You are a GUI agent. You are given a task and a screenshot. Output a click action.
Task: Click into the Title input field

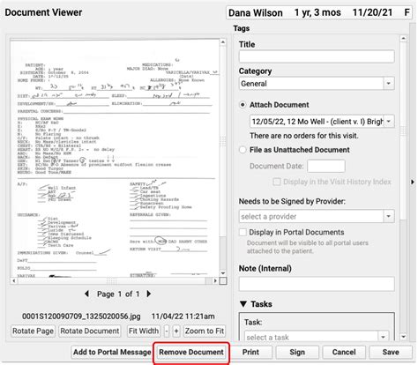317,56
